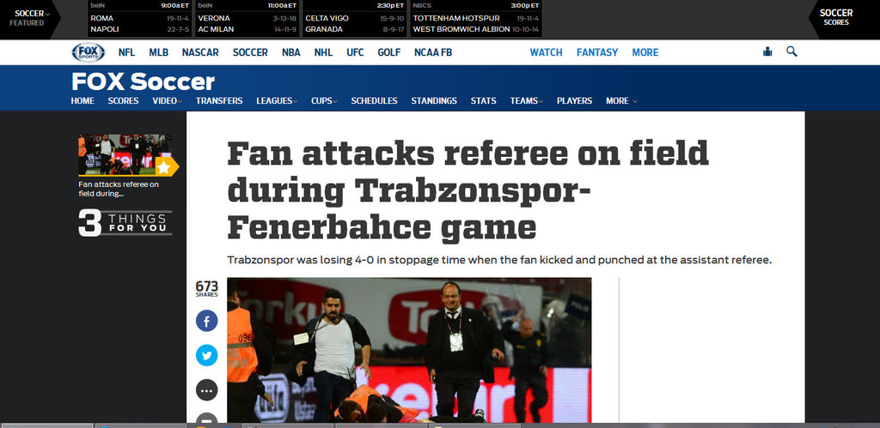Select the Roma vs Napoli score card

click(x=138, y=19)
